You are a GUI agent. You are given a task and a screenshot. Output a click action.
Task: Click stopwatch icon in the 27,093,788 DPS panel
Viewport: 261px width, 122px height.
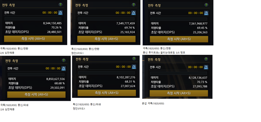[206, 67]
